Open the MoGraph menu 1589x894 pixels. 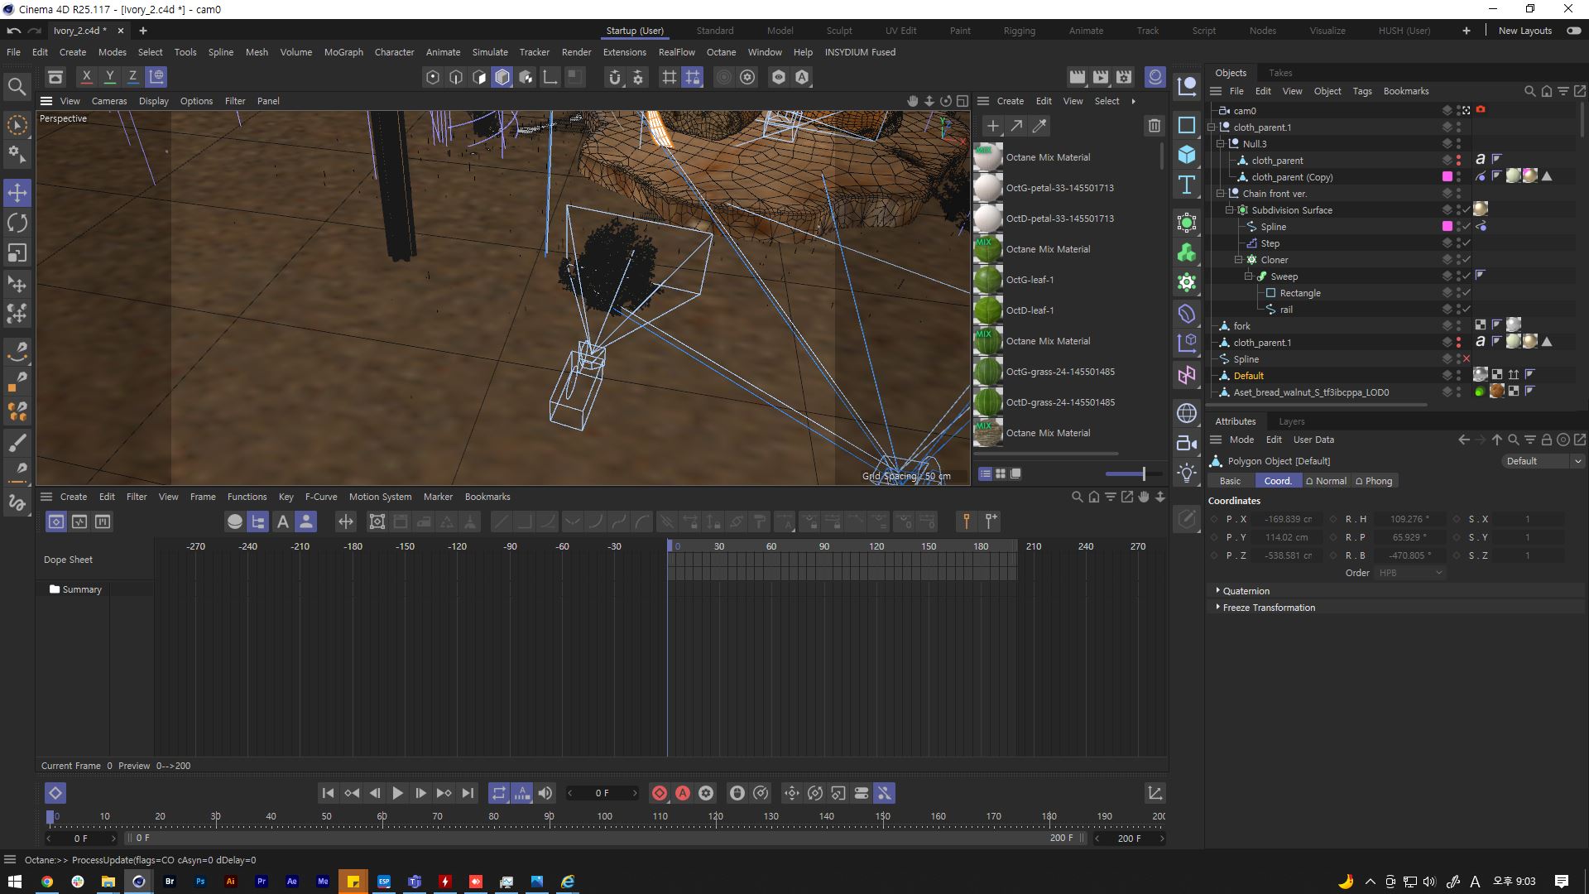[343, 52]
